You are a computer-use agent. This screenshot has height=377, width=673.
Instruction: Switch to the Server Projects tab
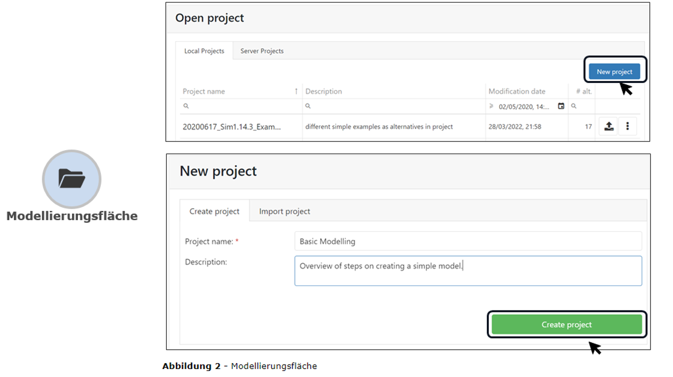[262, 51]
